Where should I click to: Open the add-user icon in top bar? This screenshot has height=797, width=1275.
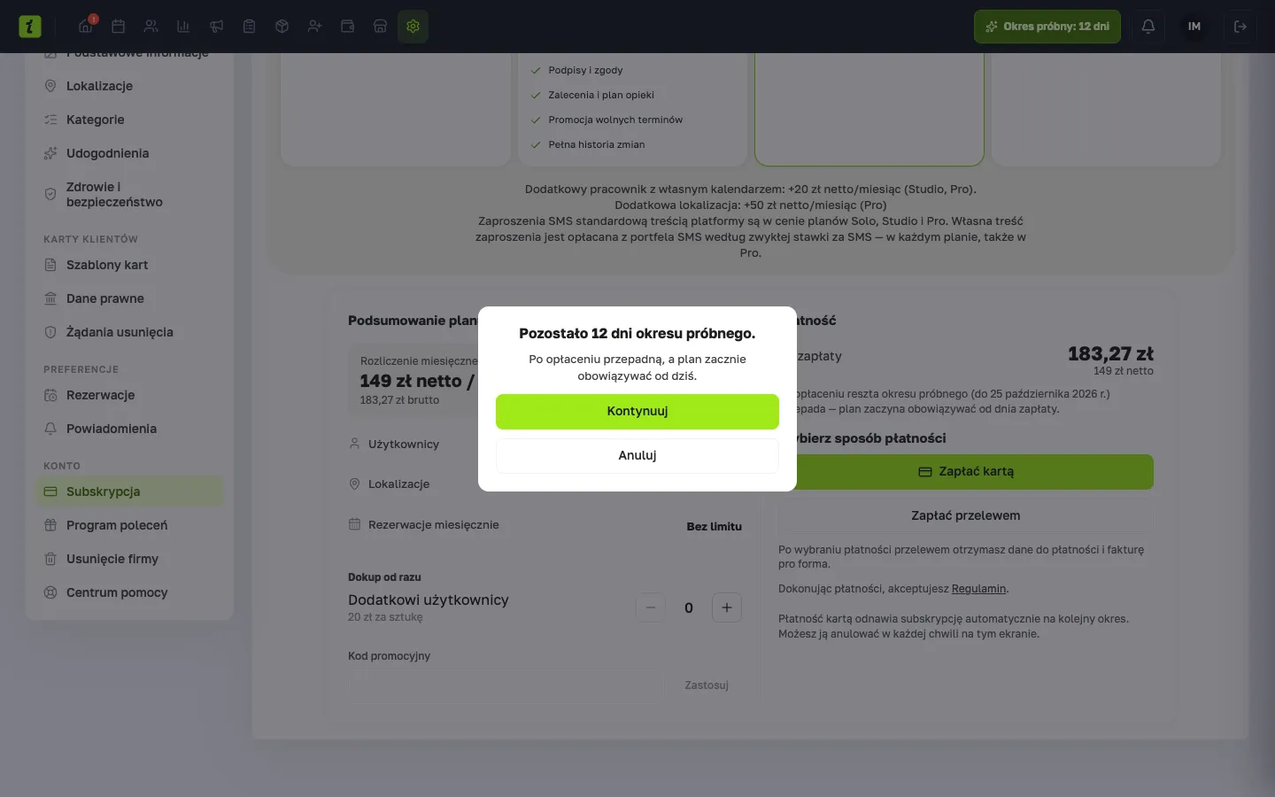(x=315, y=27)
